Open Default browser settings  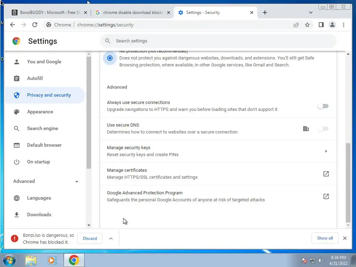[45, 145]
